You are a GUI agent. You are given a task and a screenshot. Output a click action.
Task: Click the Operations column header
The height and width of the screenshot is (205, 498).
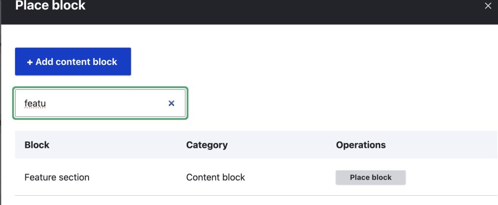tap(361, 144)
